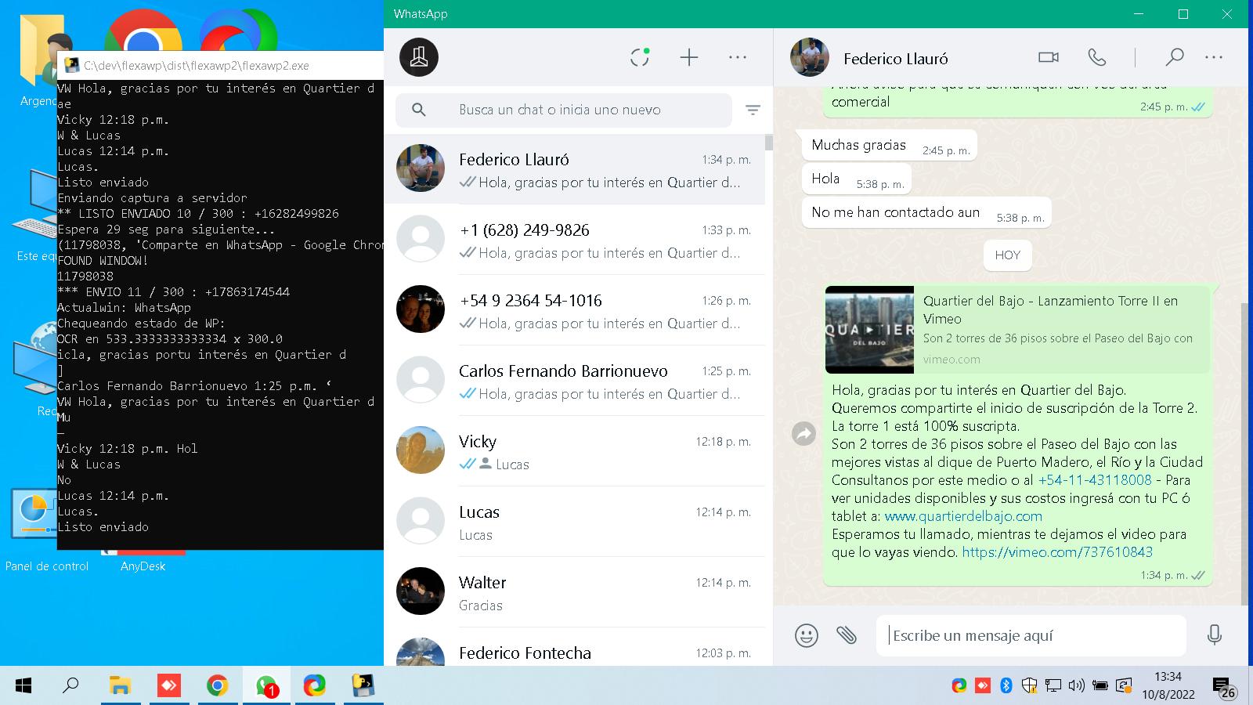The height and width of the screenshot is (705, 1253).
Task: Forward the Quartier del Bajo message
Action: pos(804,433)
